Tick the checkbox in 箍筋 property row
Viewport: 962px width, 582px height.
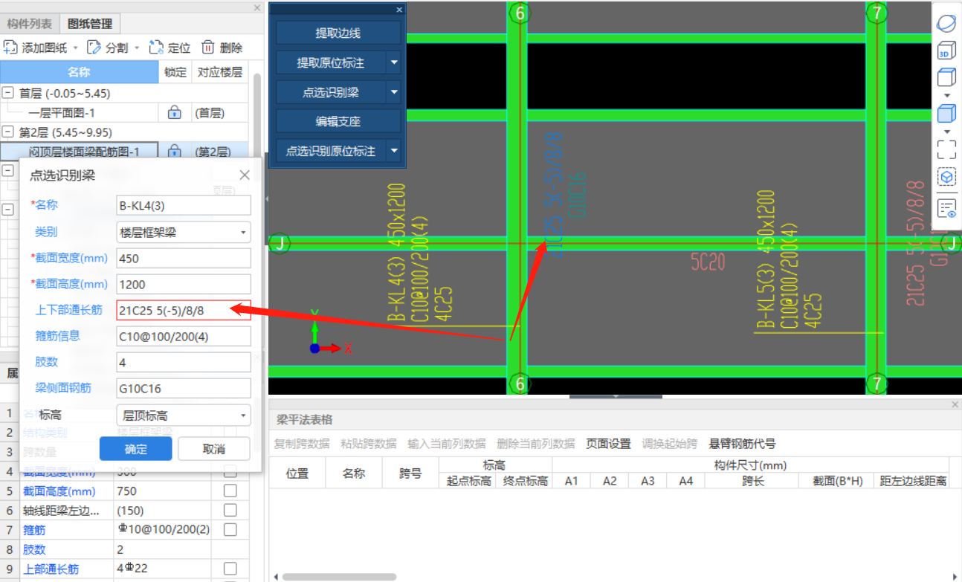point(230,530)
